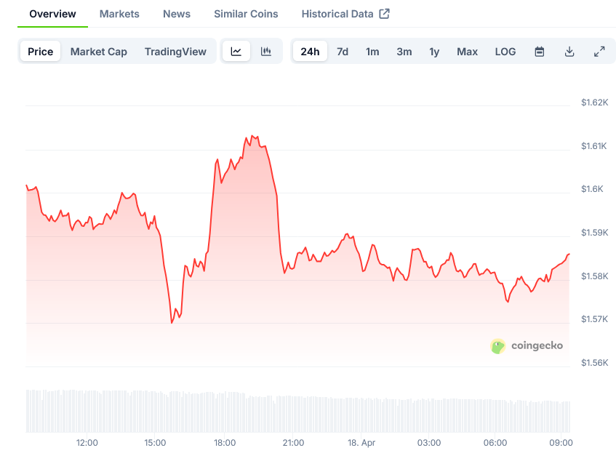Screen dimensions: 616x461
Task: Show the Max time range
Action: (x=467, y=52)
